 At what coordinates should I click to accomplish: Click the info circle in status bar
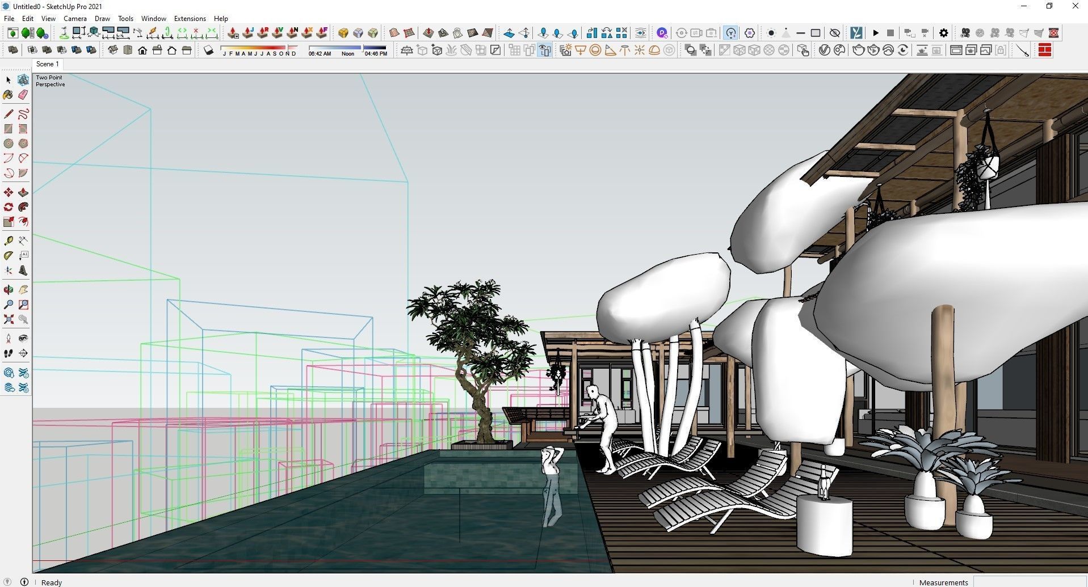click(24, 582)
